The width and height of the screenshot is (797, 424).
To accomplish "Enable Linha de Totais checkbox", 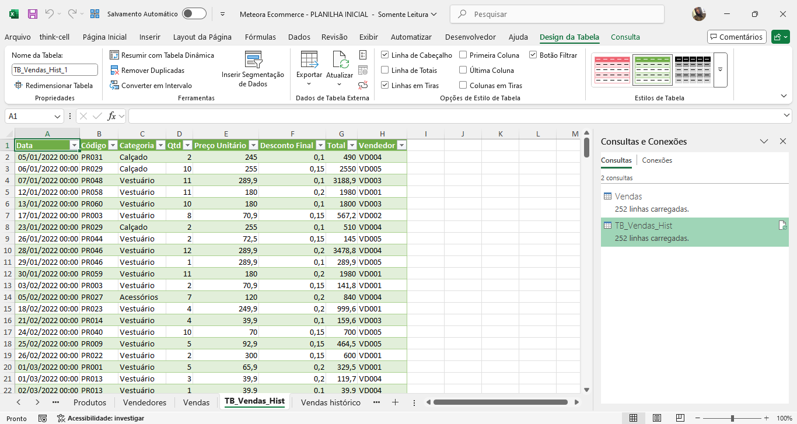I will pyautogui.click(x=385, y=71).
